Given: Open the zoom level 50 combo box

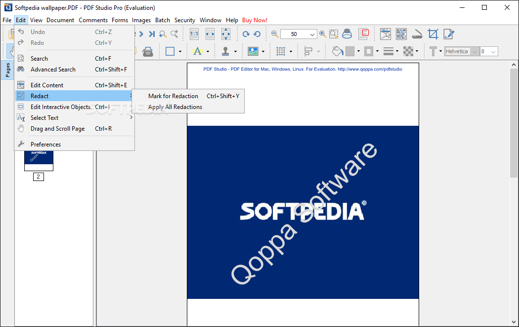Looking at the screenshot, I should tap(299, 34).
